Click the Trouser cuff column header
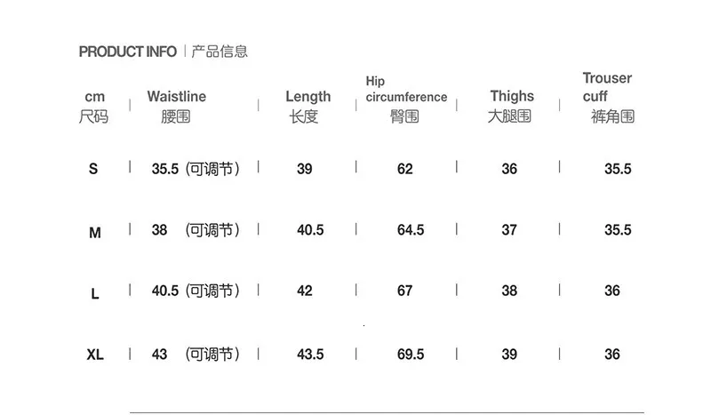 coord(607,87)
